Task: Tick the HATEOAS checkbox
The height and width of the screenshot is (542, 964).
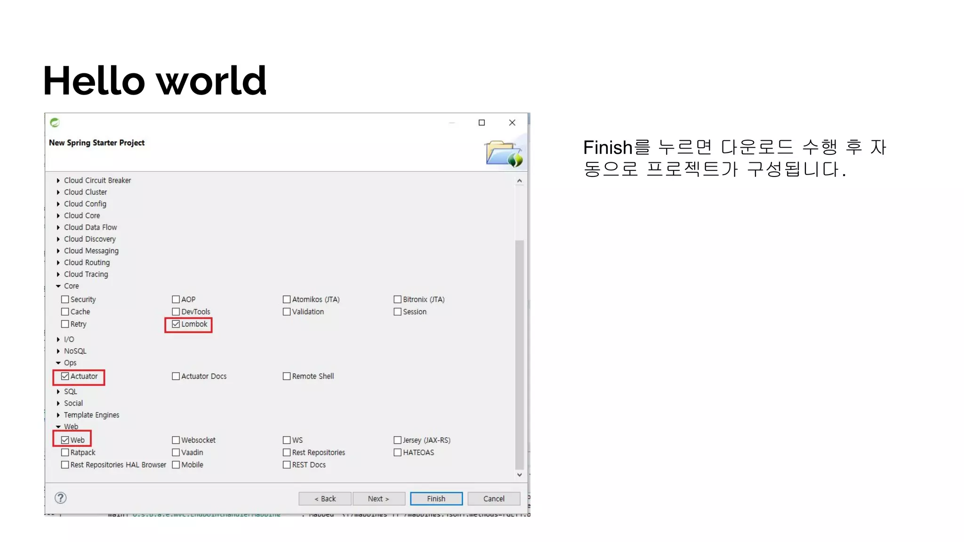Action: pos(397,453)
